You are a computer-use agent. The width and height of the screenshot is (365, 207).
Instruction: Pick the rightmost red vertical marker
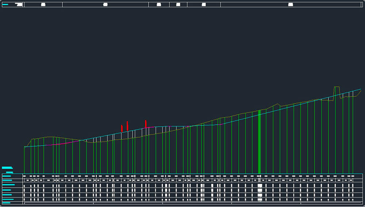coord(146,124)
